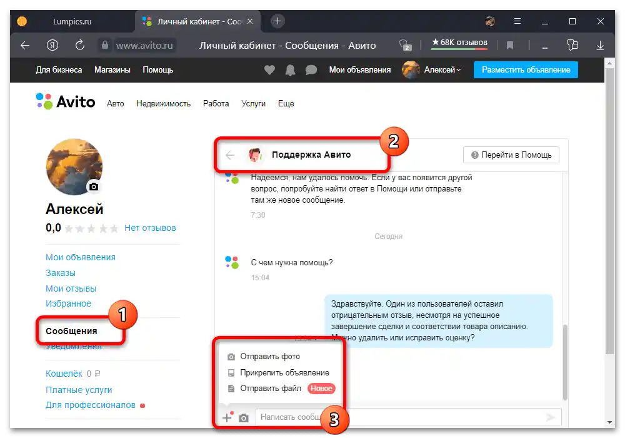Open Магазины link in header
This screenshot has width=625, height=438.
tap(112, 70)
